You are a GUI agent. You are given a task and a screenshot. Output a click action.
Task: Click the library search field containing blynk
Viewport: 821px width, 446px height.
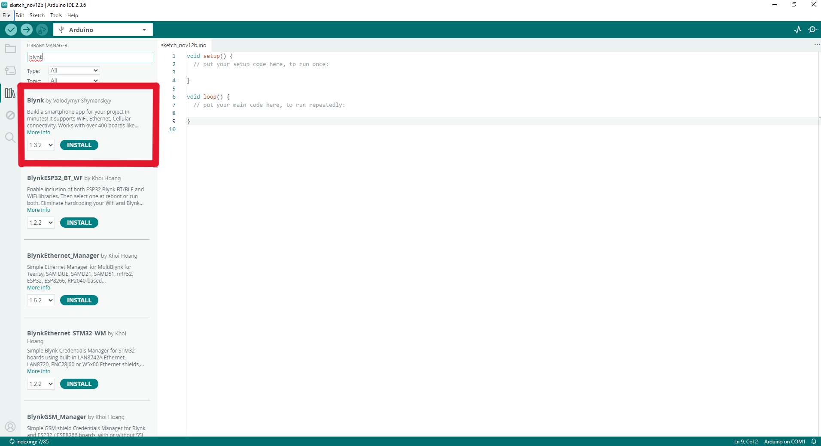[90, 57]
